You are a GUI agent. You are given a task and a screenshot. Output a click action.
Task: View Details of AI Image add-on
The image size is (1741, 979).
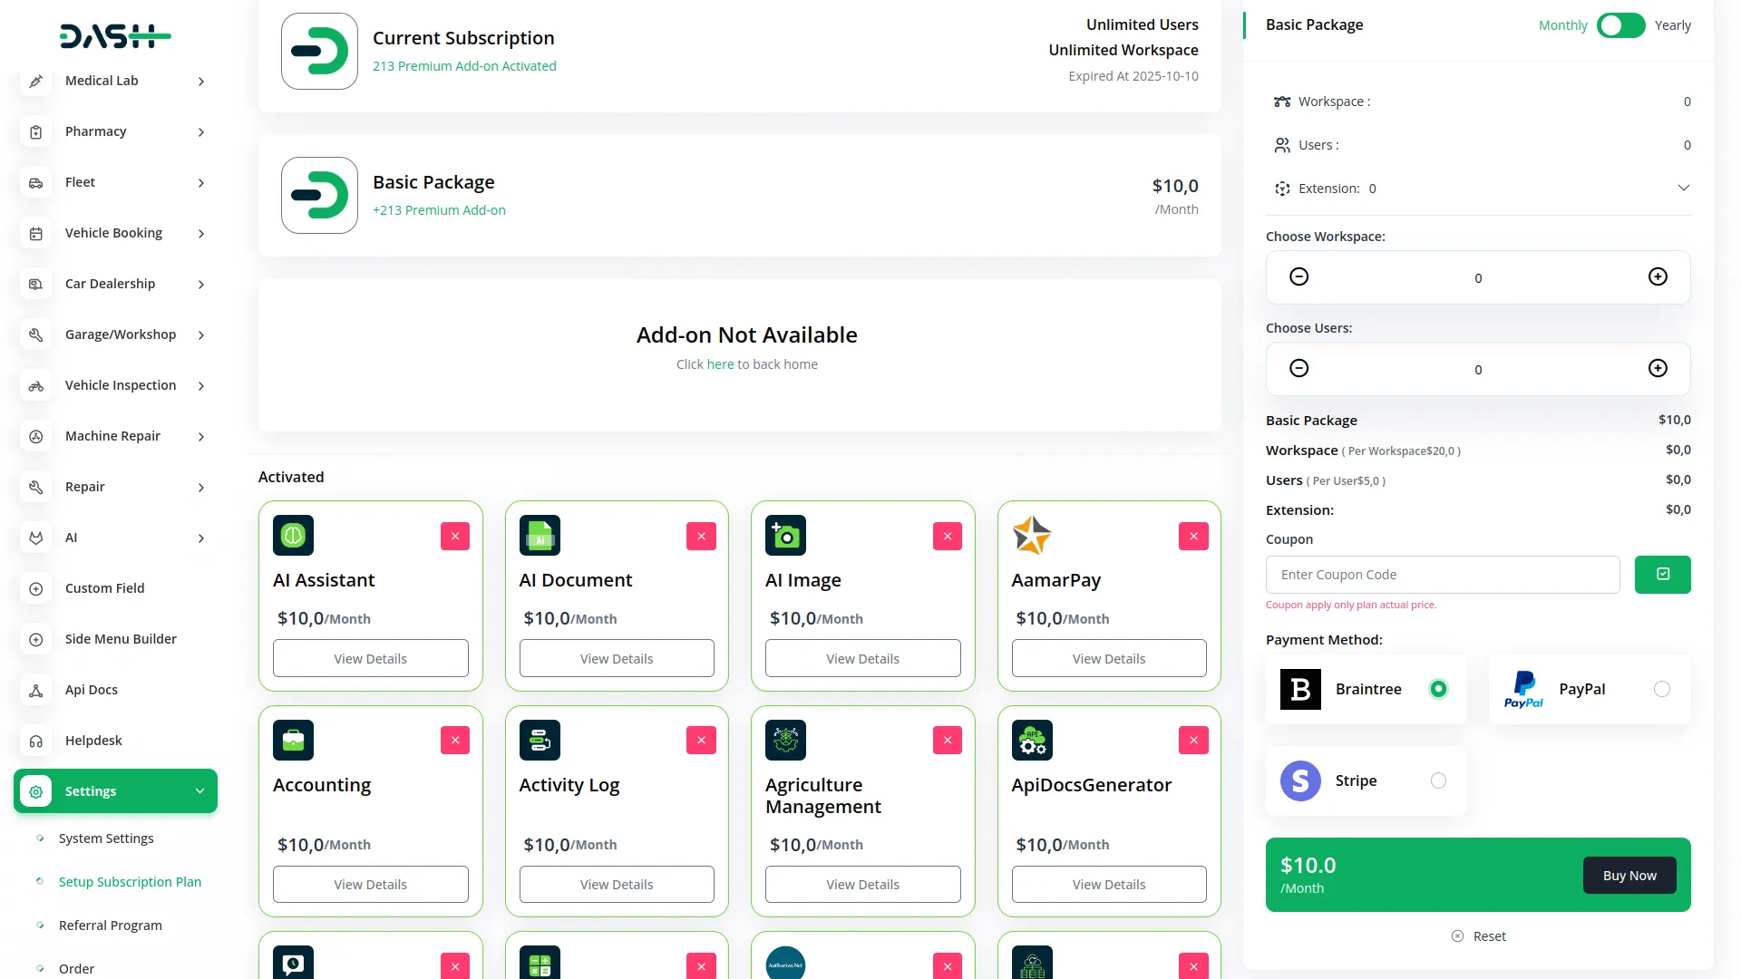[862, 659]
